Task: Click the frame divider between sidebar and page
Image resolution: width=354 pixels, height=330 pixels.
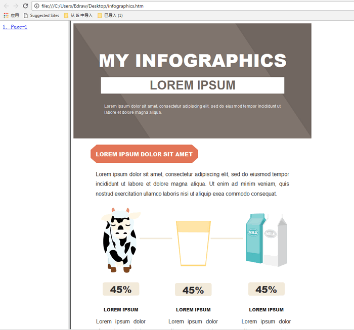Action: [x=70, y=175]
